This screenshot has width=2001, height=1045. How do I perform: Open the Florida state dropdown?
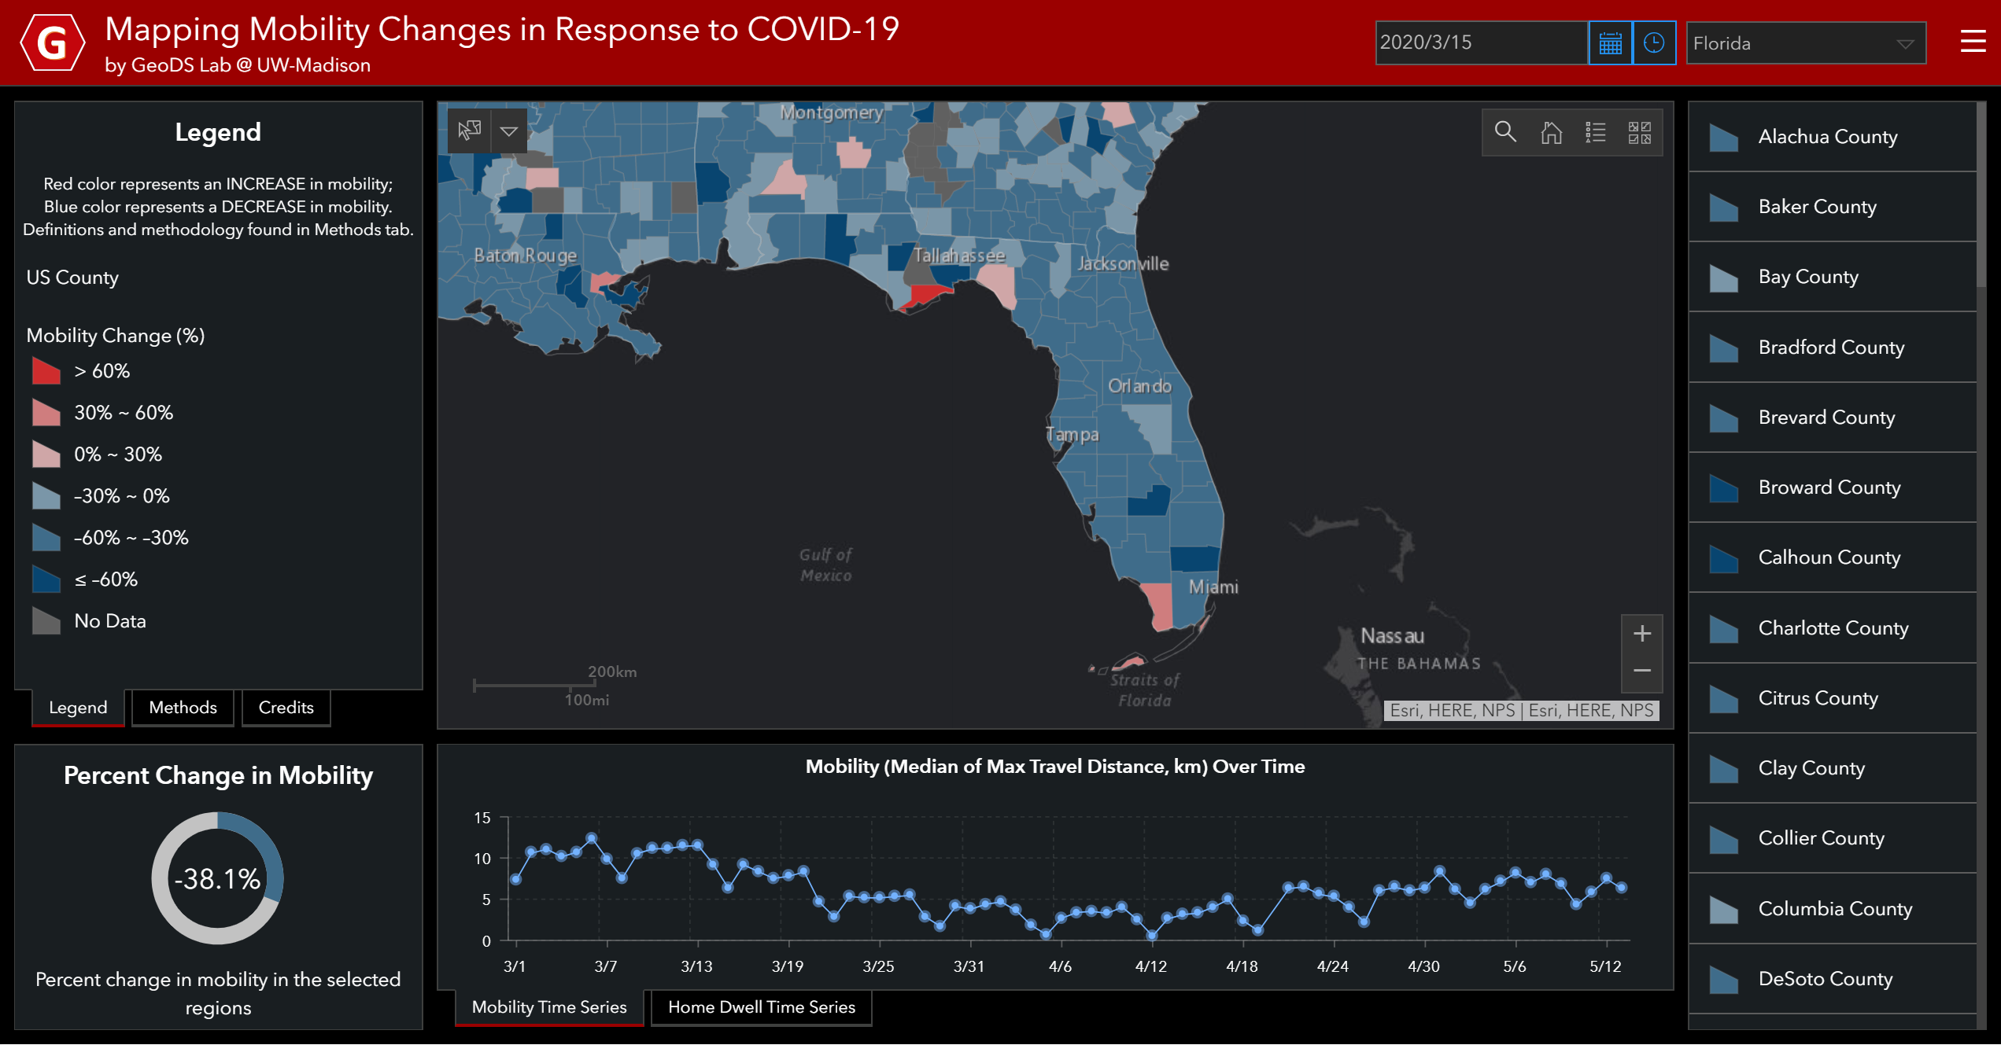click(x=1806, y=43)
